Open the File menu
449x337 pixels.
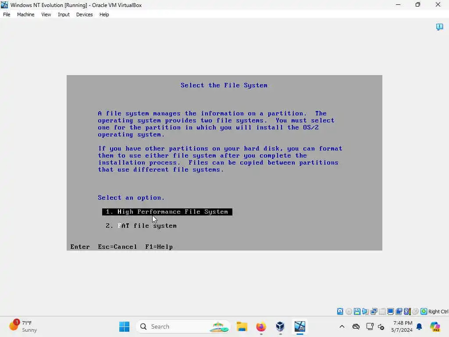(x=7, y=14)
